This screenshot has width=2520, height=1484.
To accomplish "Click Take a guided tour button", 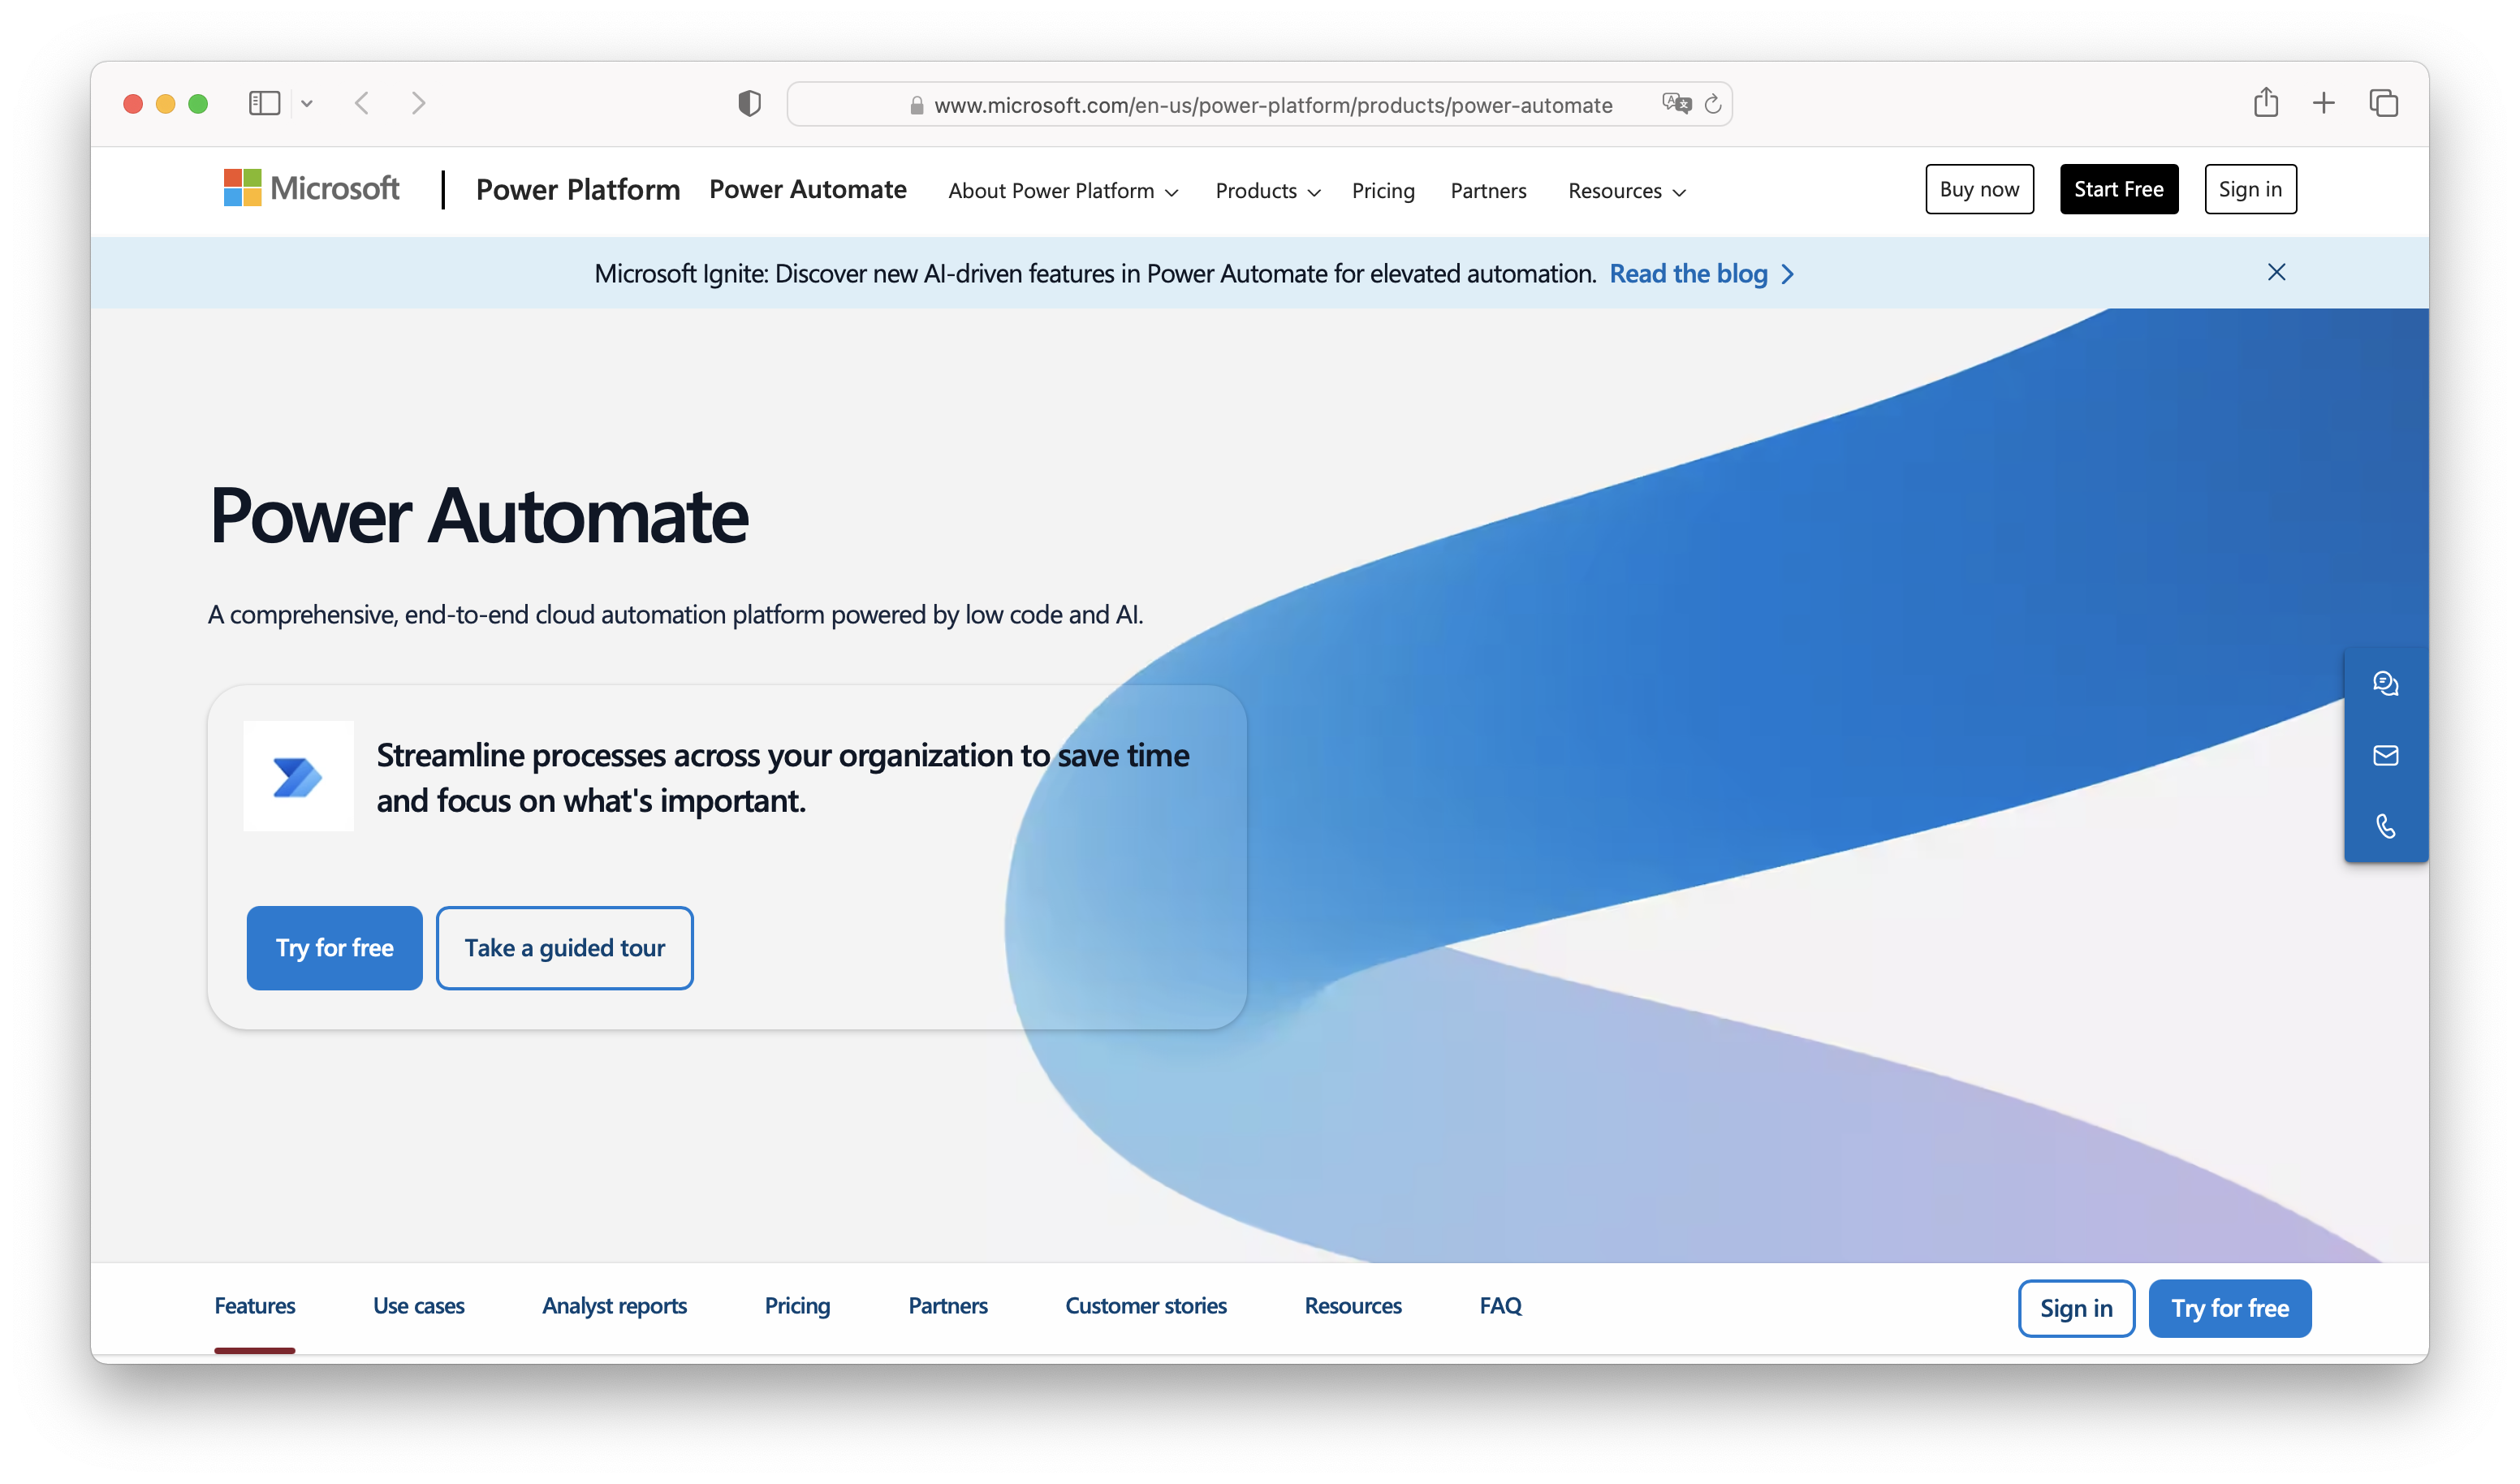I will [564, 948].
